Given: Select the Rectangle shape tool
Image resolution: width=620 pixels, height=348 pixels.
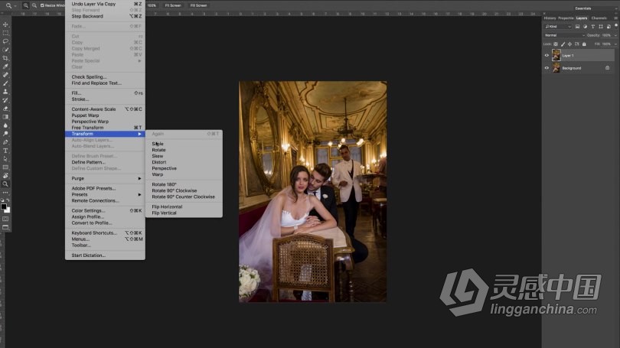Looking at the screenshot, I should (5, 167).
